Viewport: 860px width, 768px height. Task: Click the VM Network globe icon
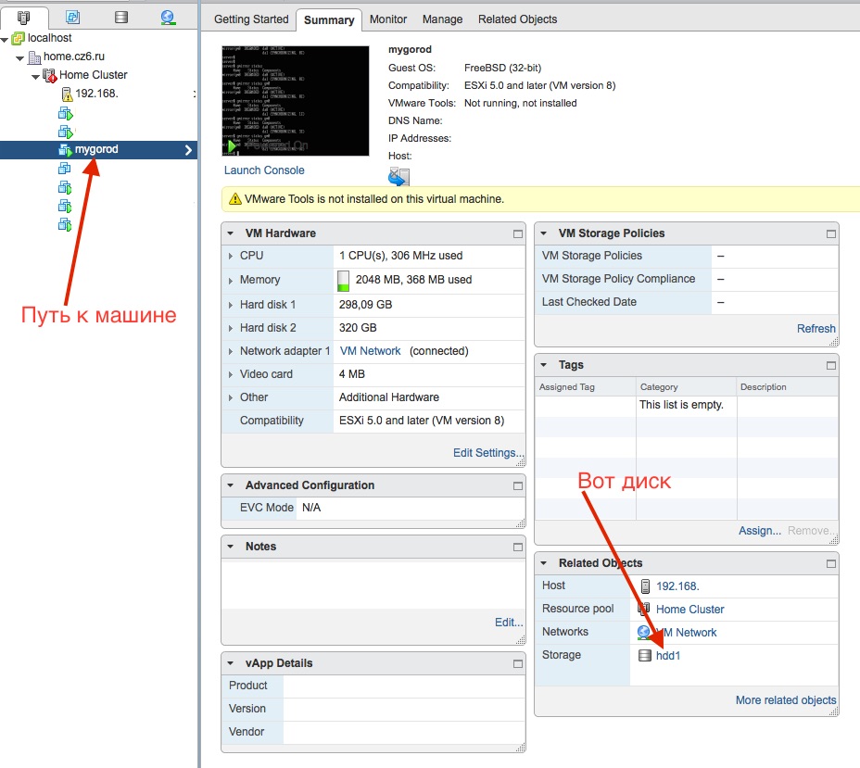(x=644, y=632)
